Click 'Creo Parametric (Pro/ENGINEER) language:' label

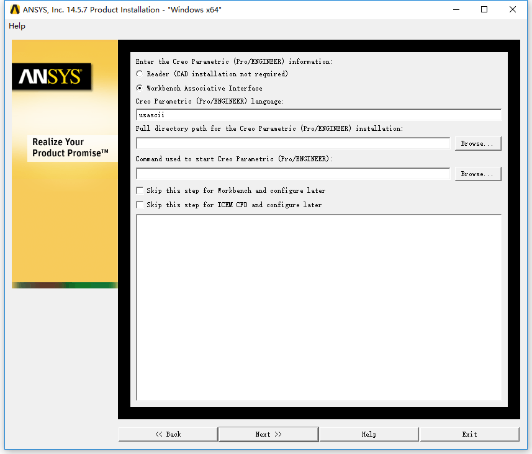point(210,101)
